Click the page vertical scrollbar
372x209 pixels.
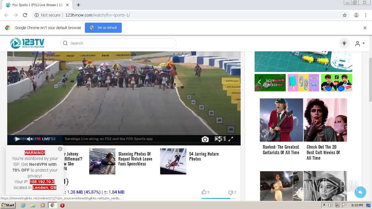370,80
